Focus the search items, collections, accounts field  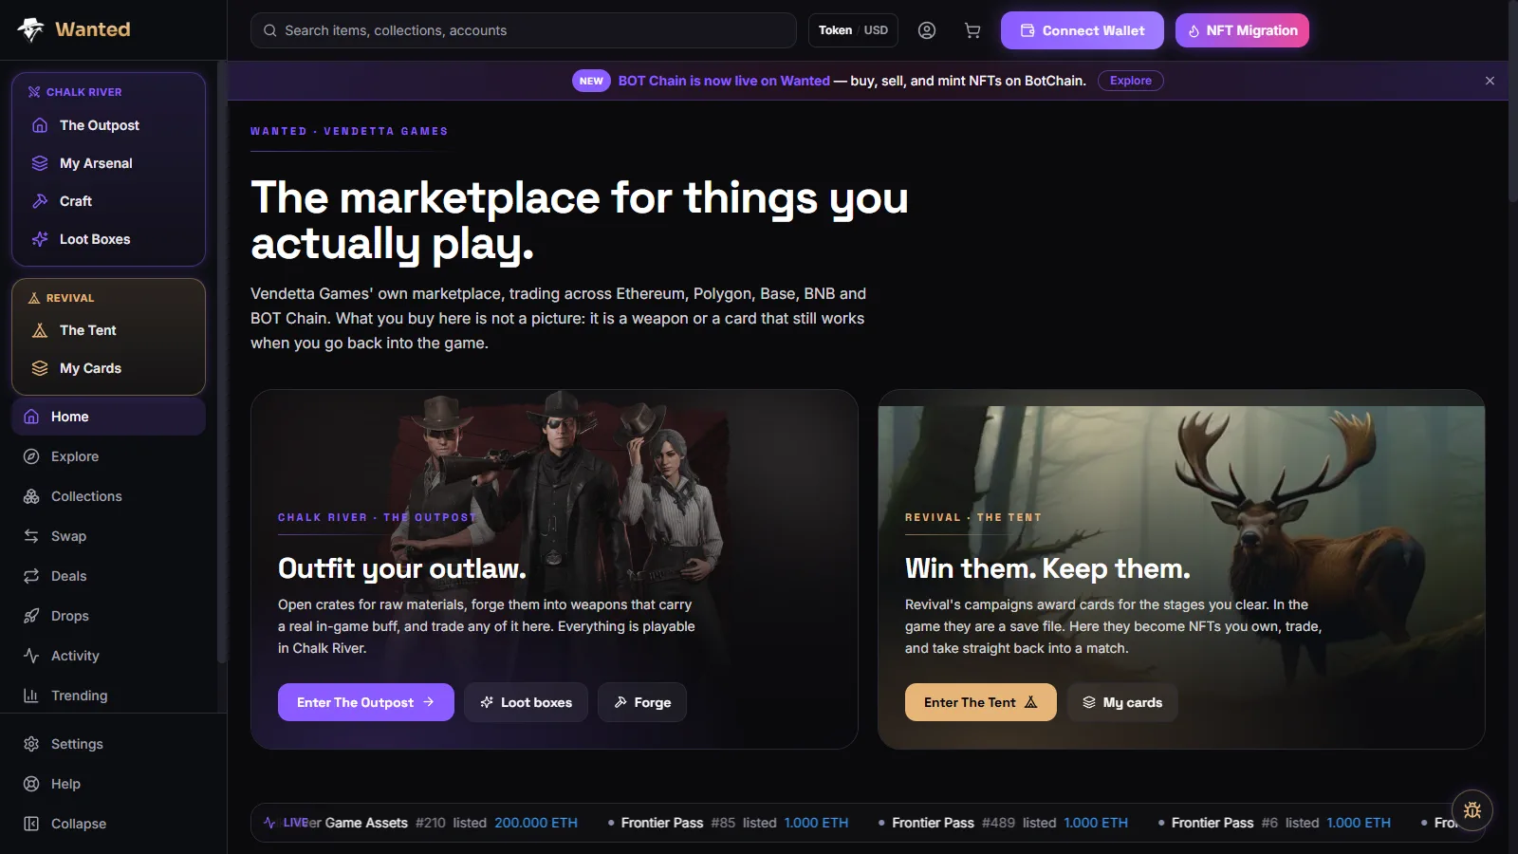pos(524,30)
